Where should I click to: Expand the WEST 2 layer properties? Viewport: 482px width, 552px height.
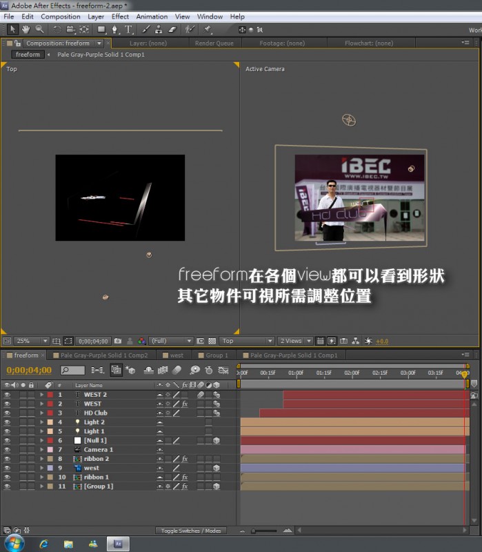pyautogui.click(x=41, y=395)
